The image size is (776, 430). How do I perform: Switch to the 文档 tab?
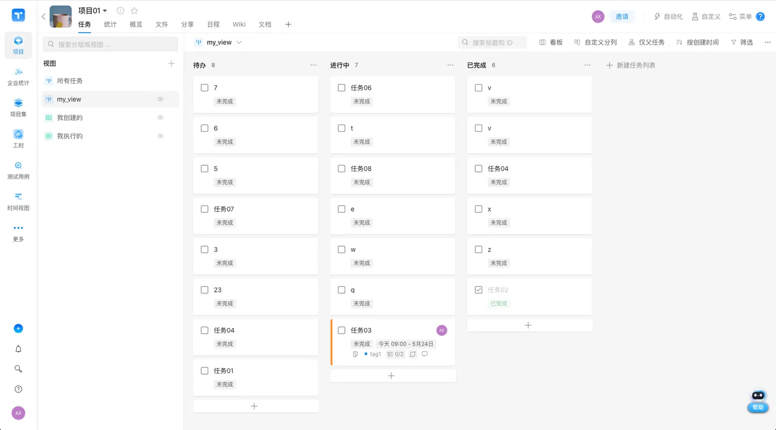point(265,24)
